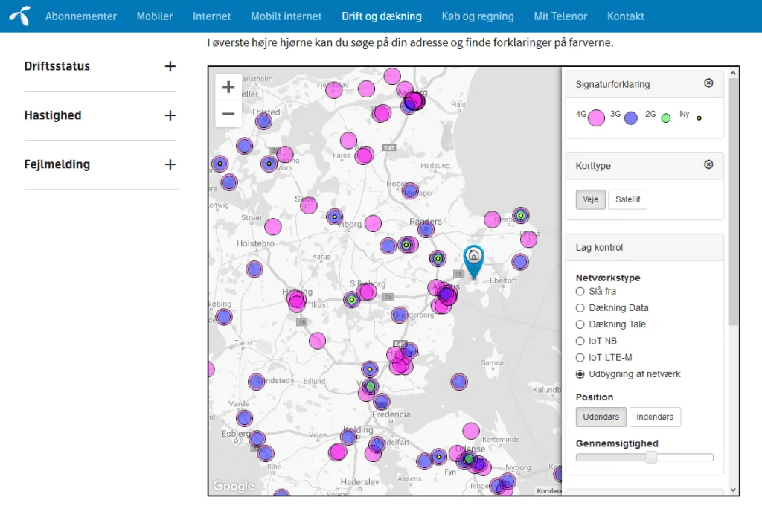Open the Internet menu

click(211, 16)
